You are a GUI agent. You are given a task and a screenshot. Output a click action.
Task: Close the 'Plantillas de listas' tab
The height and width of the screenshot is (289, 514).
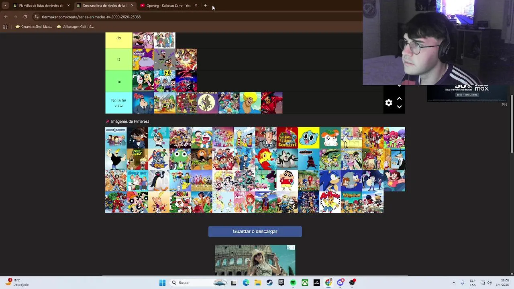pyautogui.click(x=68, y=6)
